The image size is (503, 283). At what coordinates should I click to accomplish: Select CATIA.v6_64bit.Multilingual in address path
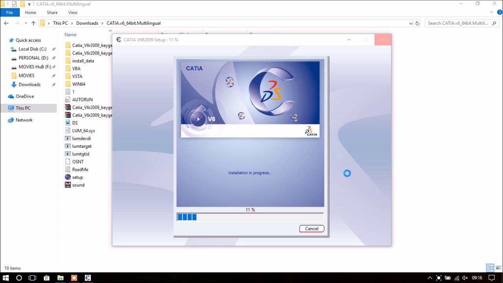(134, 23)
